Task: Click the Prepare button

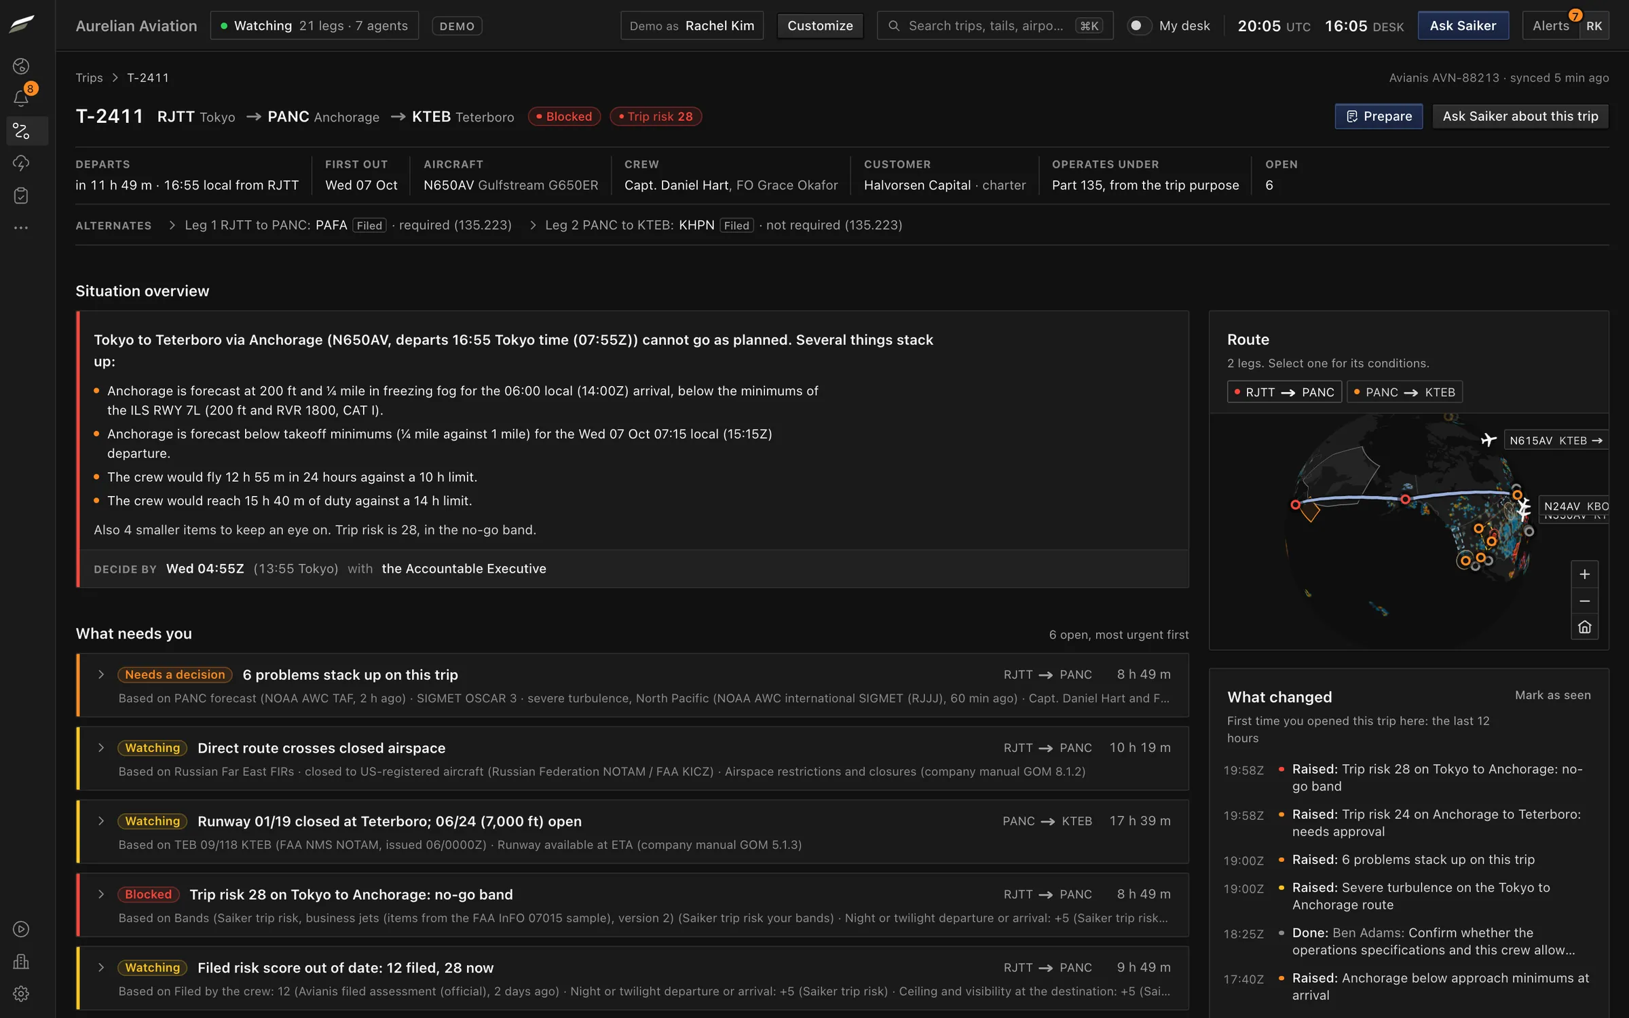Action: coord(1379,117)
